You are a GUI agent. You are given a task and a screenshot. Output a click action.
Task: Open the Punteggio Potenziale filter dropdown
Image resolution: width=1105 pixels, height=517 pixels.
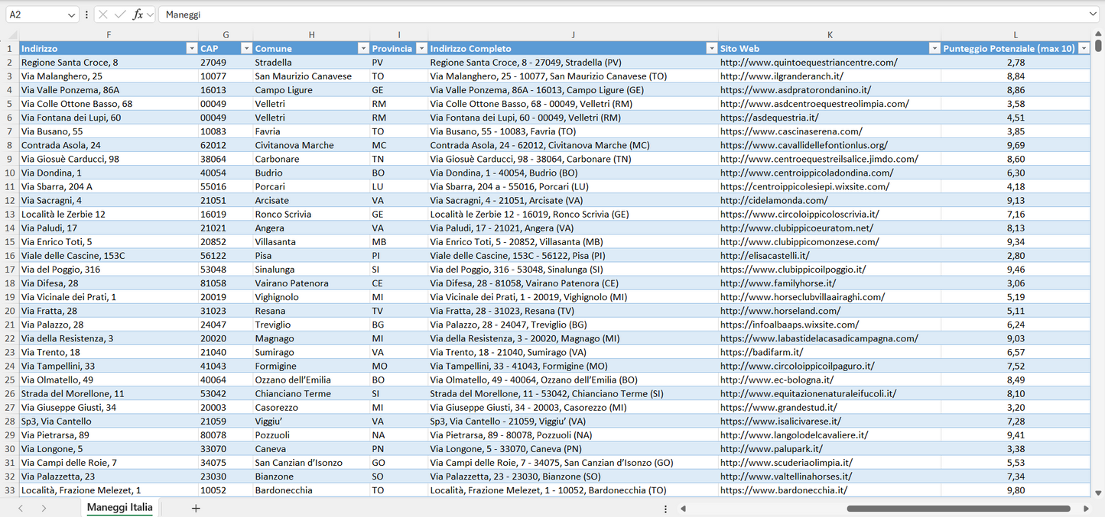point(1085,47)
